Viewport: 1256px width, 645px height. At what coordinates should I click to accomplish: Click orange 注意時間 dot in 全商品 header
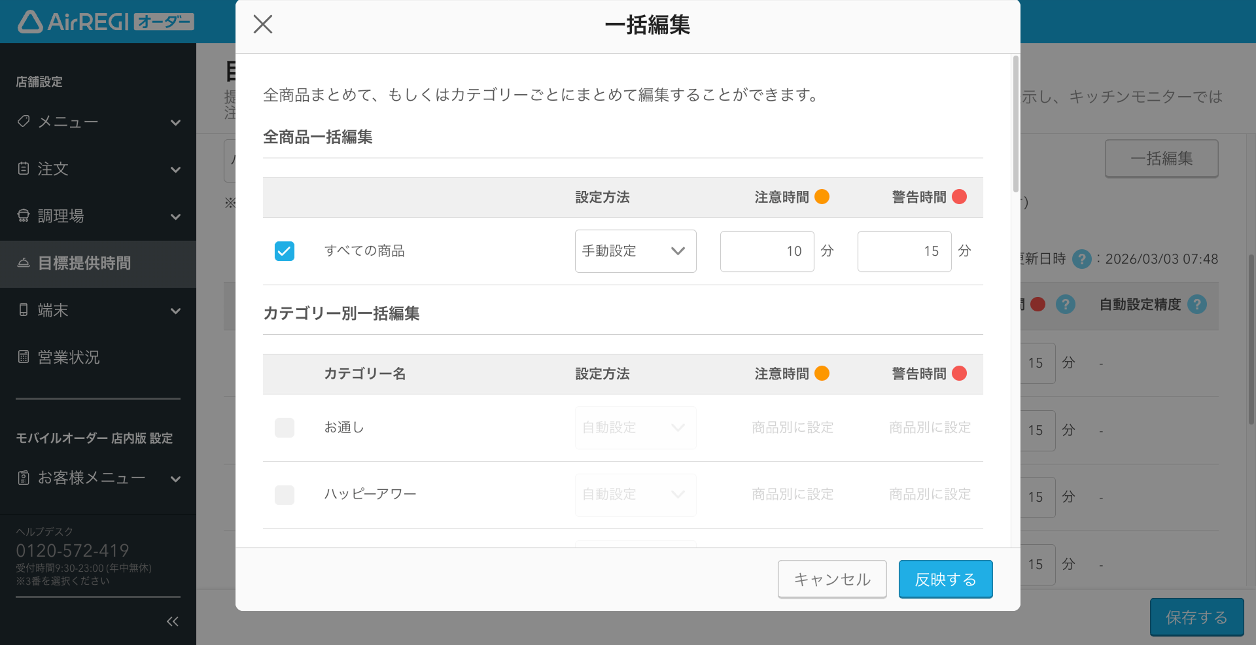[822, 197]
